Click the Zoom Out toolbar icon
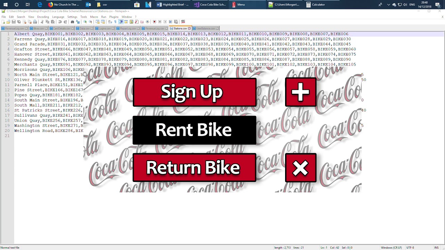 pyautogui.click(x=90, y=22)
